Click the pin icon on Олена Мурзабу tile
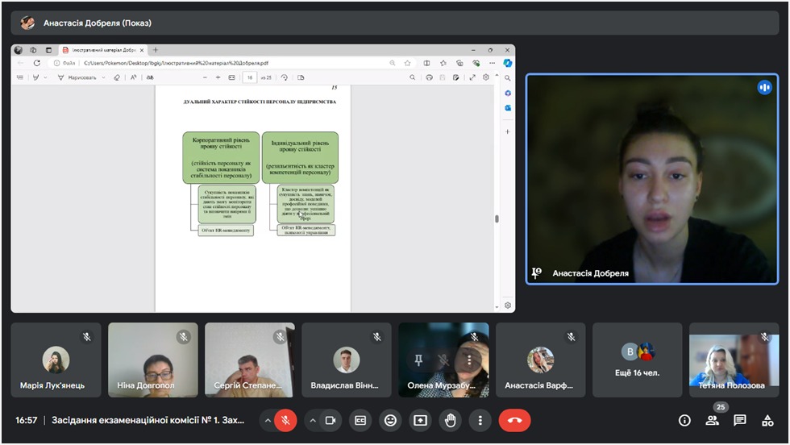The height and width of the screenshot is (445, 790). click(418, 361)
